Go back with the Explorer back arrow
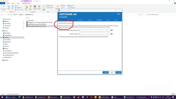Viewport: 176px width, 99px height. [2, 15]
